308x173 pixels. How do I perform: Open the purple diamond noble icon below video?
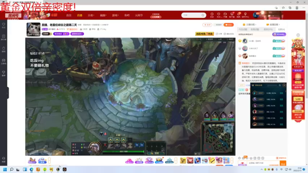pyautogui.click(x=149, y=160)
